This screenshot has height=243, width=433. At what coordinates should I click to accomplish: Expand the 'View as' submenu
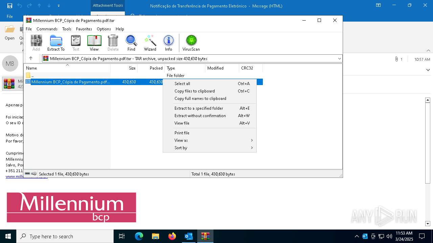[252, 140]
